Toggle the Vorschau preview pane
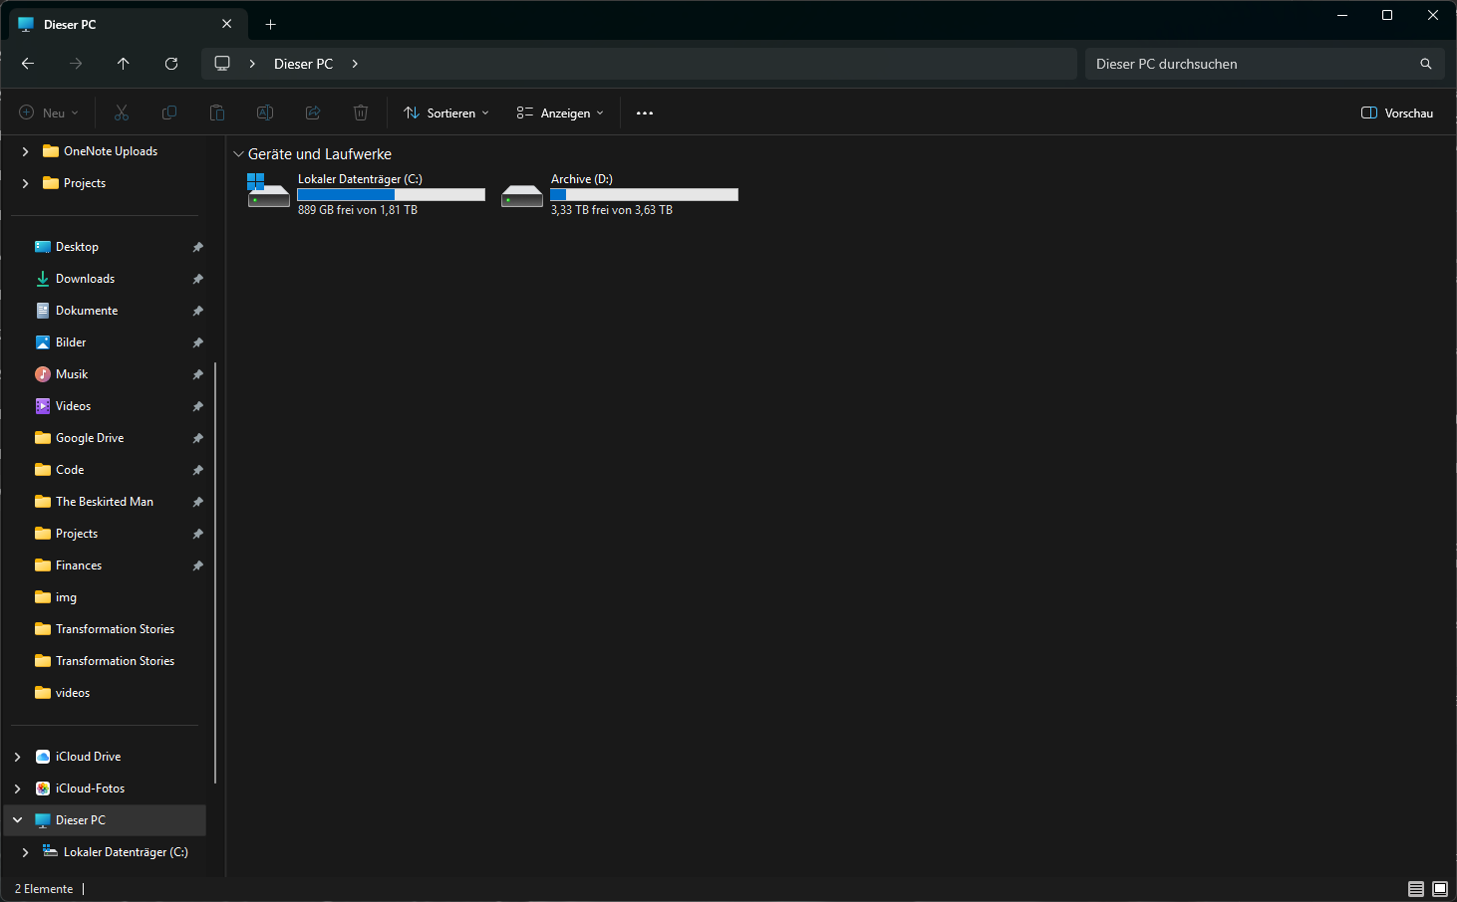1457x902 pixels. (1397, 113)
